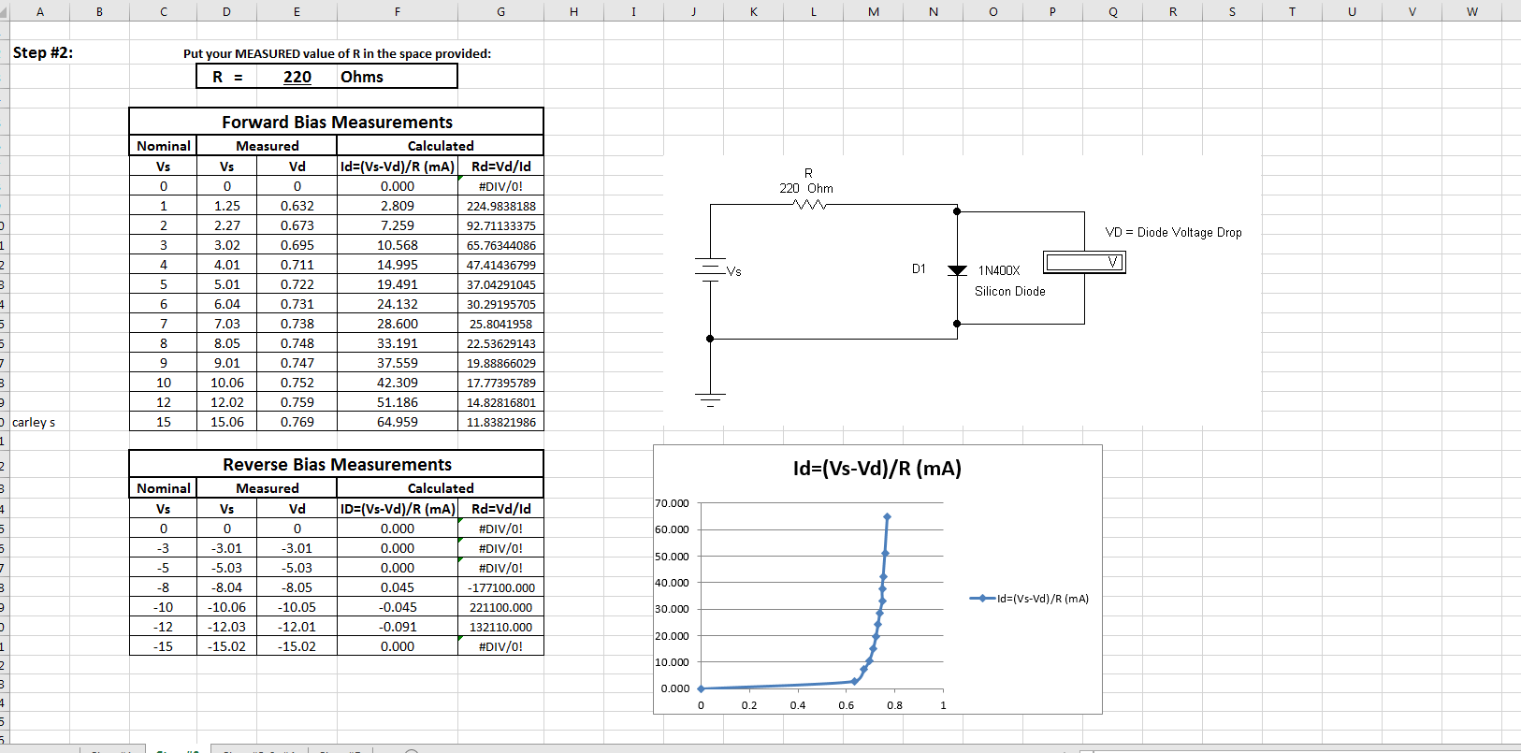Click the battery symbol labeled Vs
1521x753 pixels.
click(710, 268)
